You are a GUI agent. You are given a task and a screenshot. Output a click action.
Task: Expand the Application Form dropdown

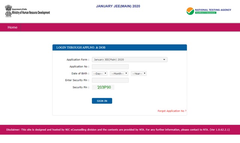click(130, 60)
